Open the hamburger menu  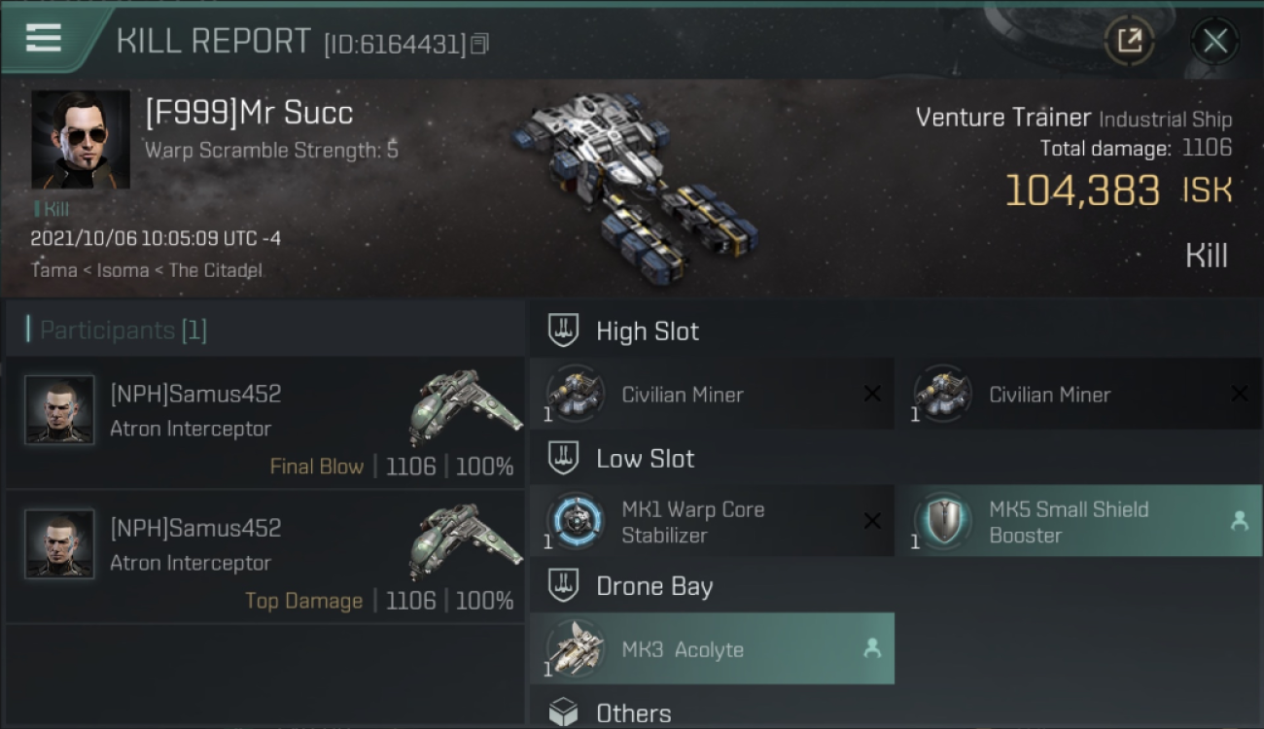(44, 38)
